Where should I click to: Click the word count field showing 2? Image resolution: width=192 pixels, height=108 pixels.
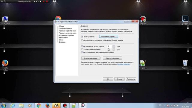pyautogui.click(x=110, y=46)
